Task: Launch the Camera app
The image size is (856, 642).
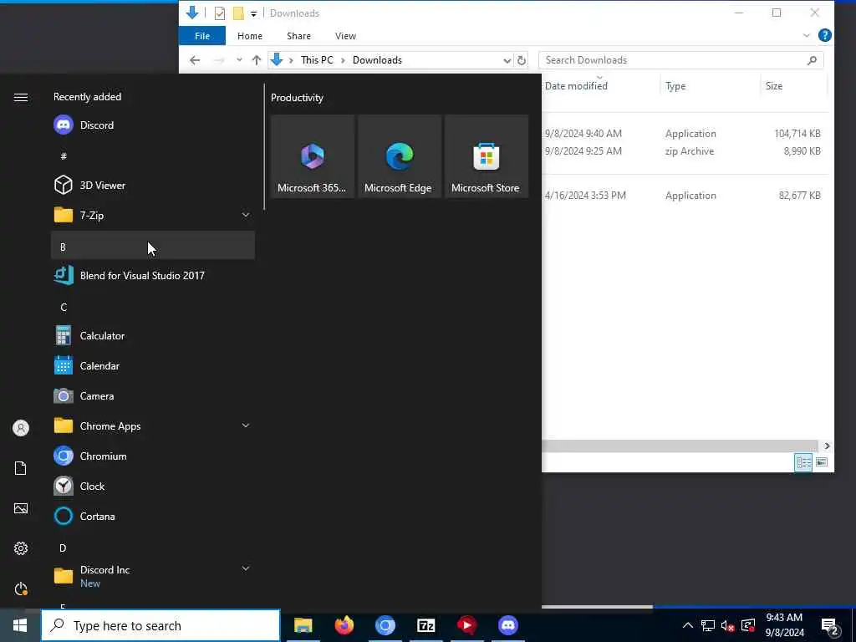Action: 153,395
